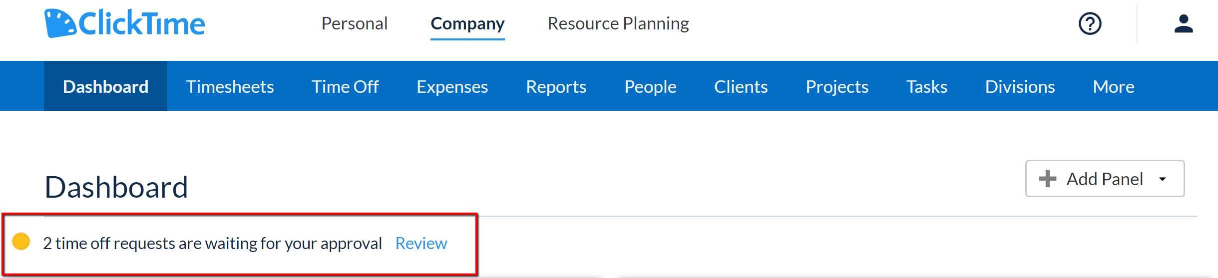Review pending time off requests

coord(421,243)
